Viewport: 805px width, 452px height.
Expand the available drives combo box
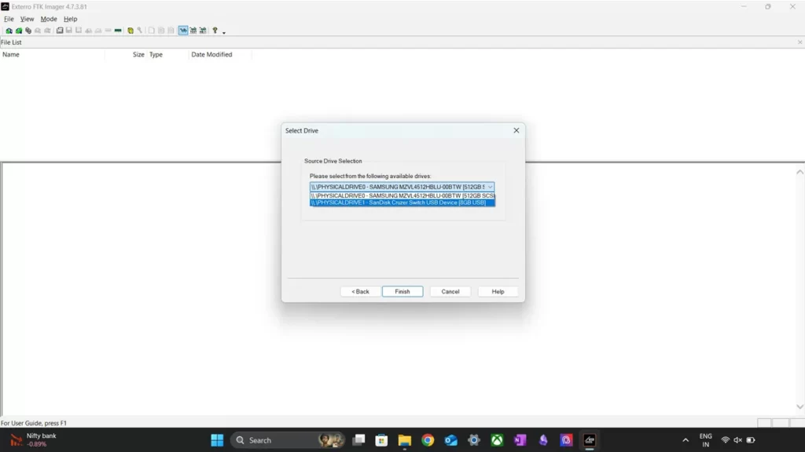pyautogui.click(x=490, y=187)
